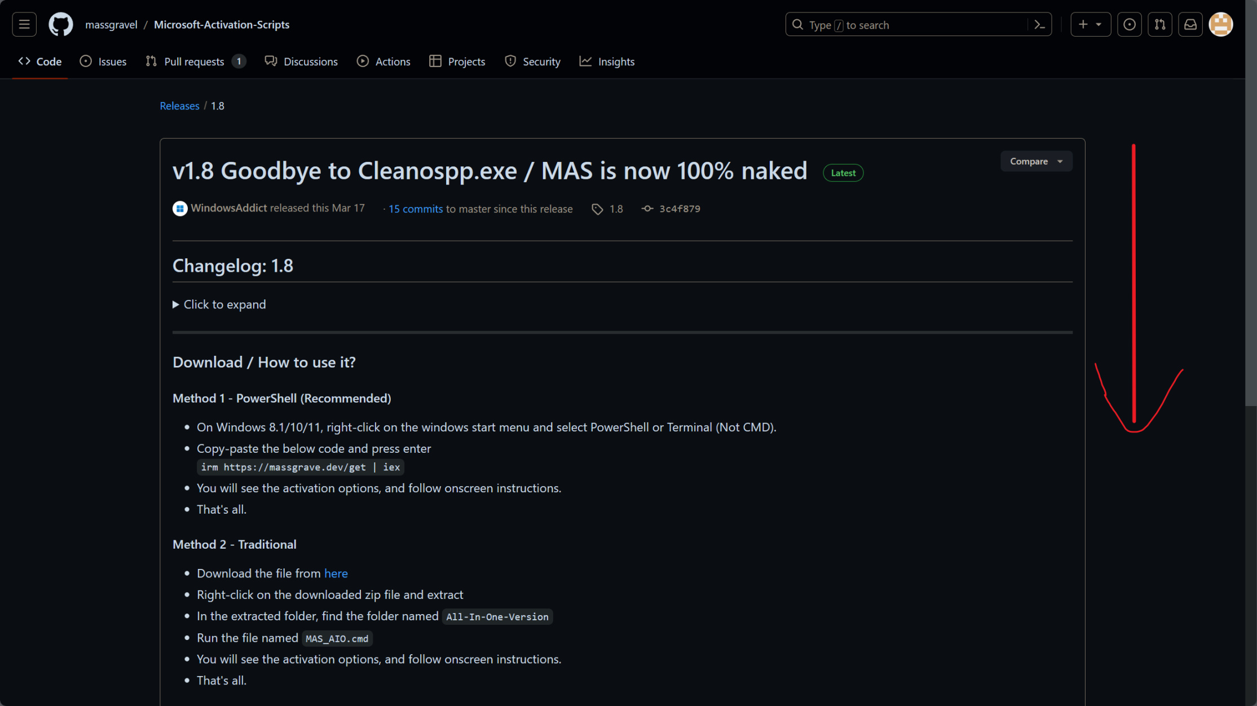
Task: Open the user profile avatar menu
Action: click(1220, 24)
